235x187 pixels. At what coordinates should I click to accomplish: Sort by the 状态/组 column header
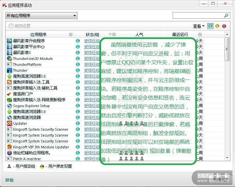[92, 35]
